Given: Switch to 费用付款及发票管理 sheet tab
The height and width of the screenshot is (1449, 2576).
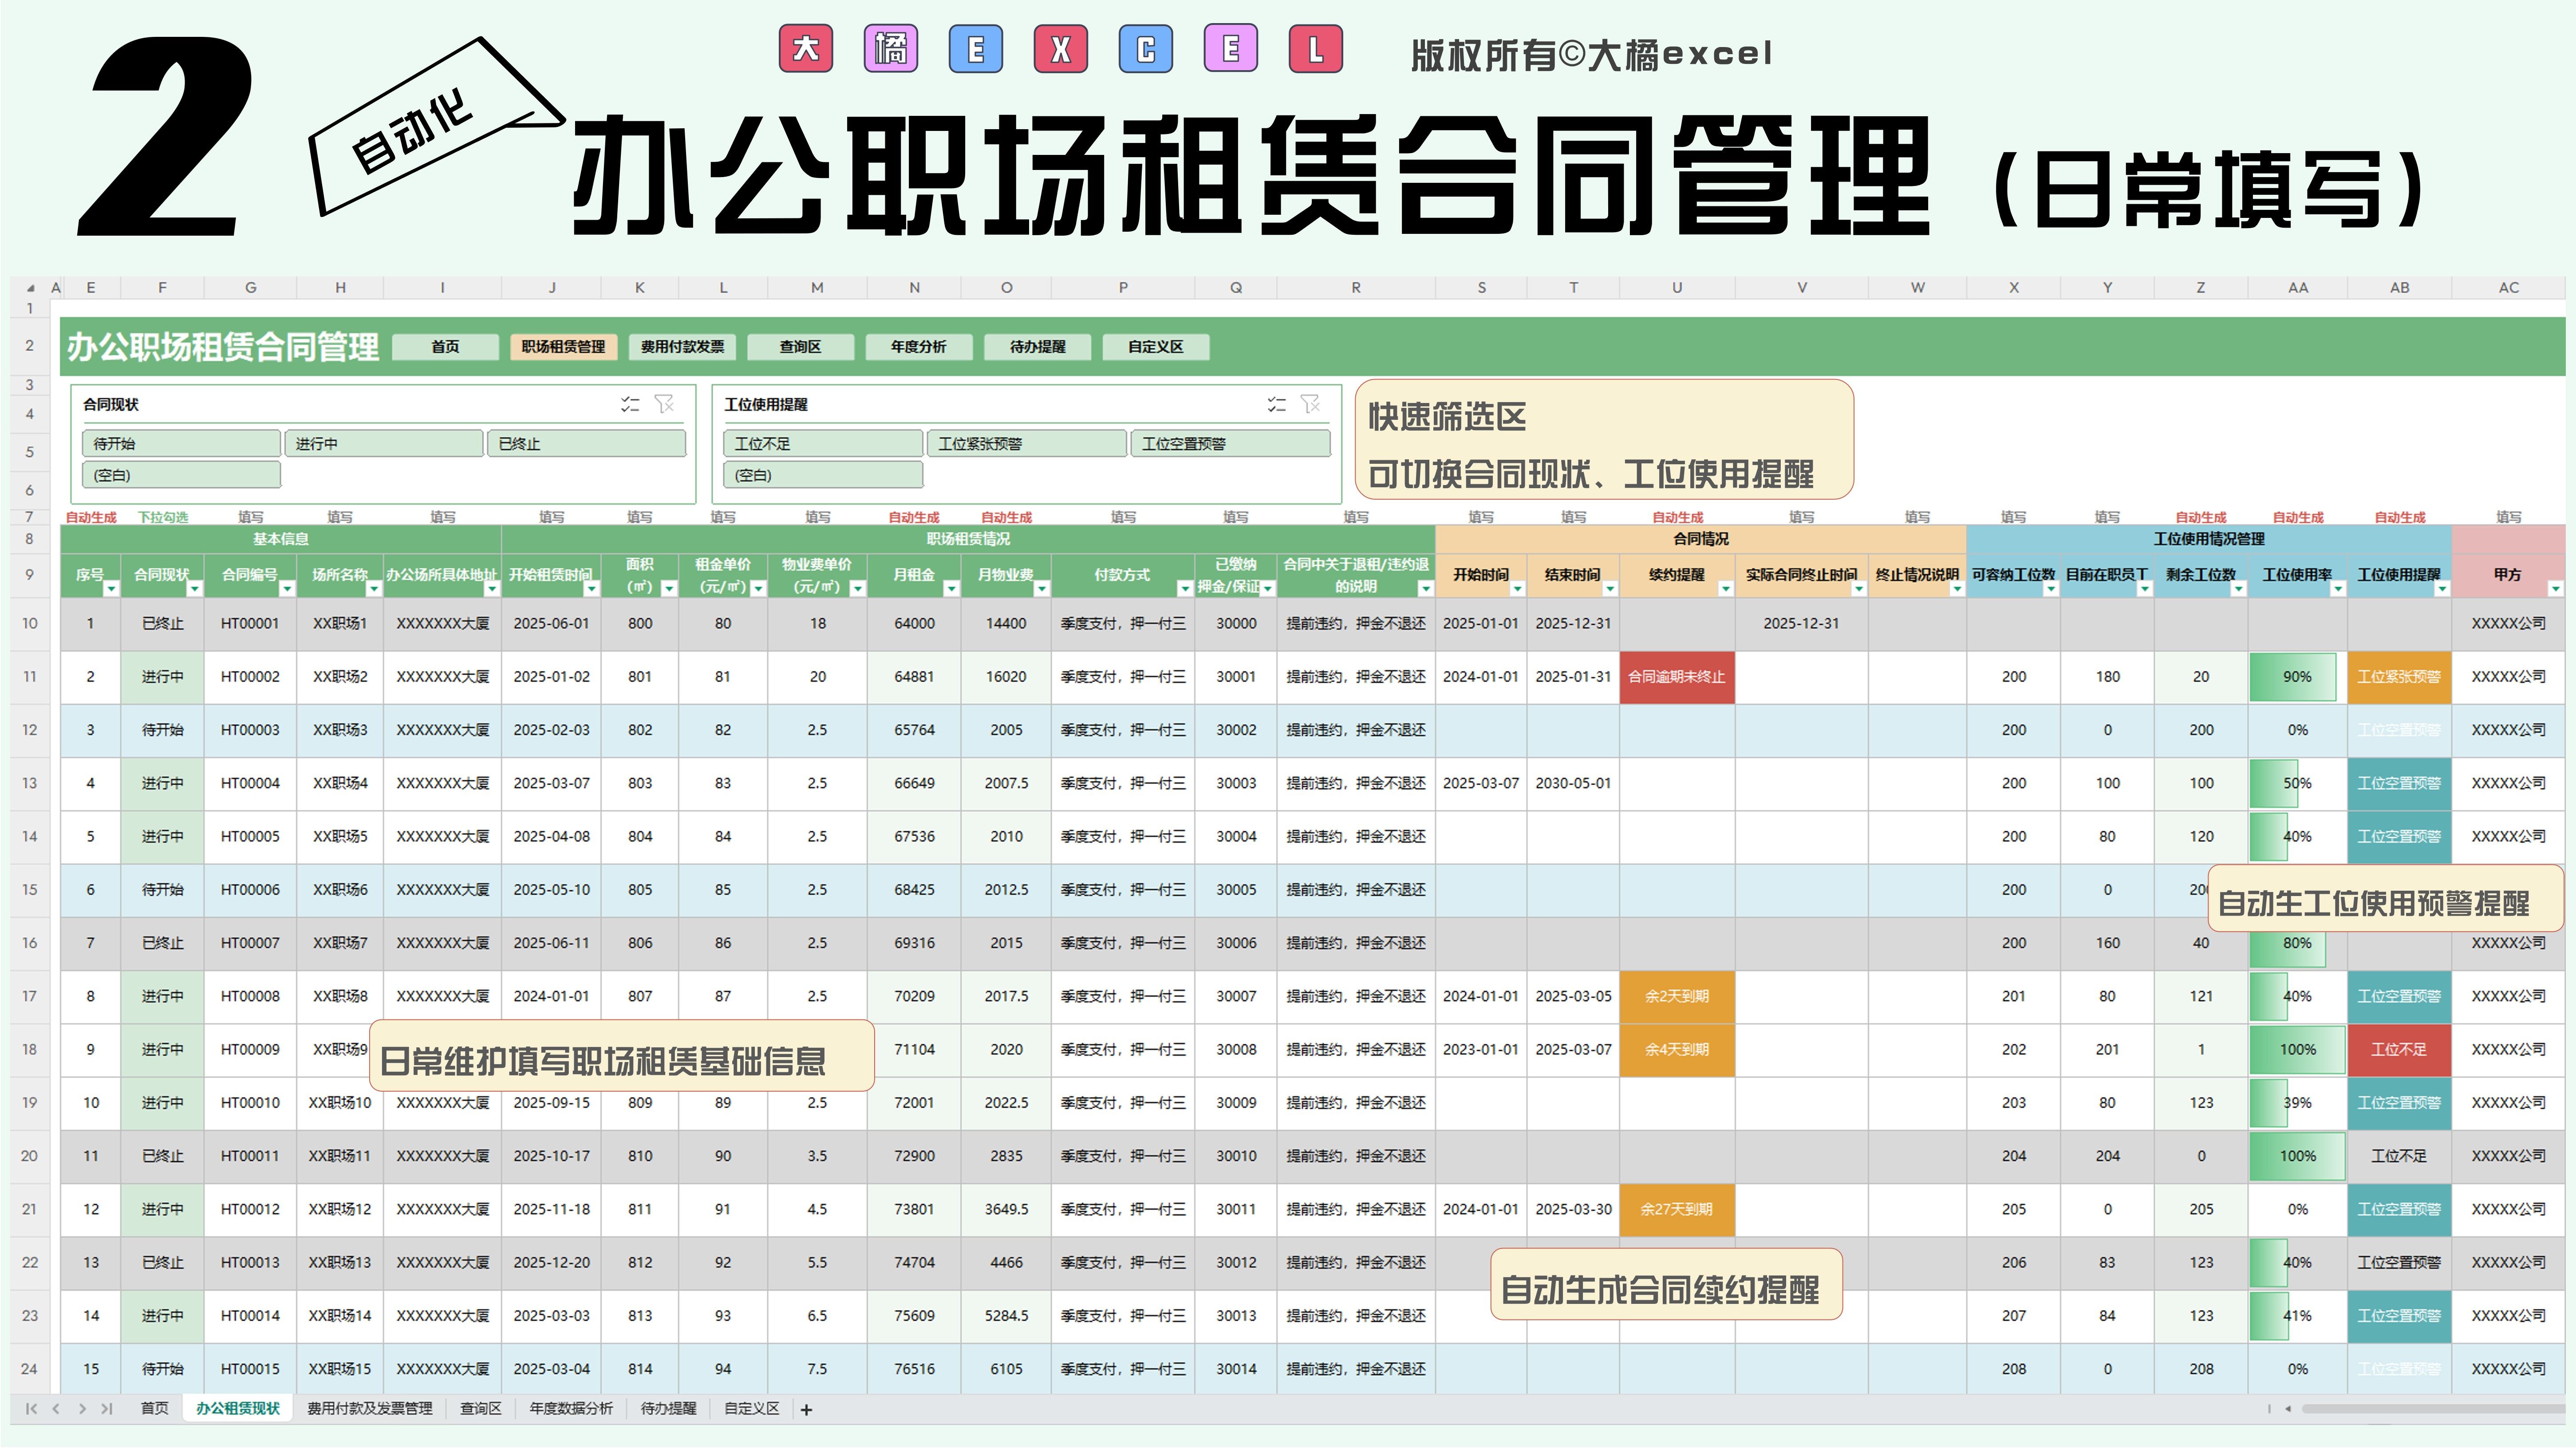Looking at the screenshot, I should pos(369,1409).
